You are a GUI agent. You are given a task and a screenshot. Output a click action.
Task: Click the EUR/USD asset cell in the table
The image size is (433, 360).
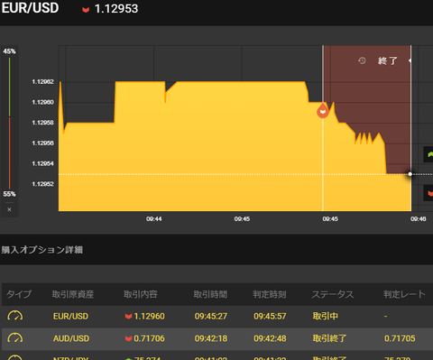pos(70,317)
